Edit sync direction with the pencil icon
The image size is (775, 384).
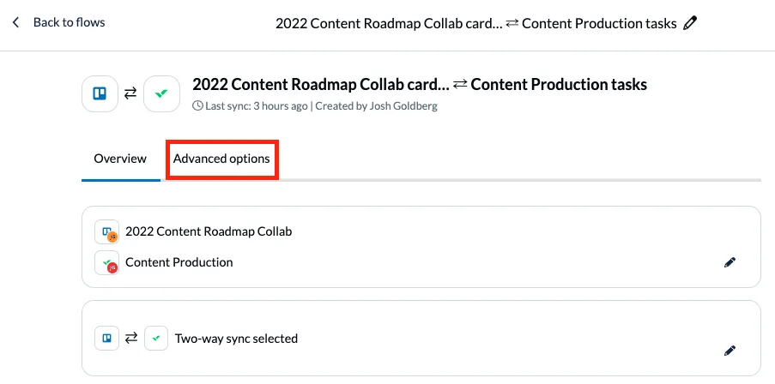[730, 350]
